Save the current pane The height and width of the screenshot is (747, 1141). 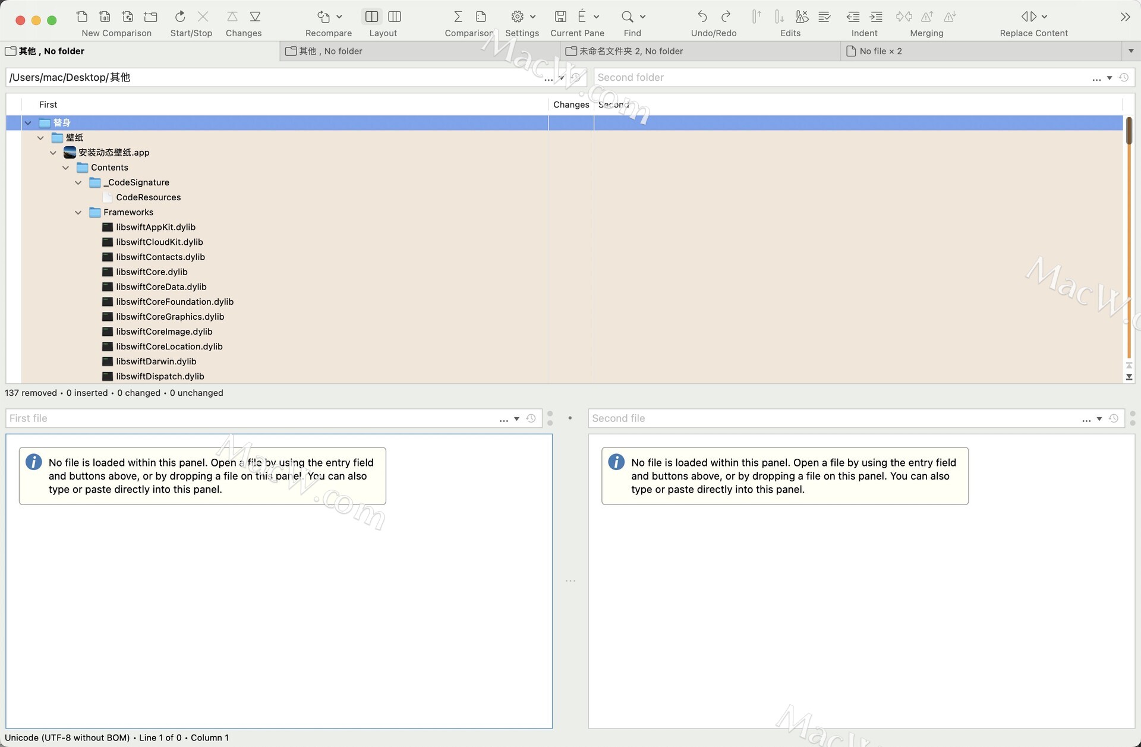(560, 17)
